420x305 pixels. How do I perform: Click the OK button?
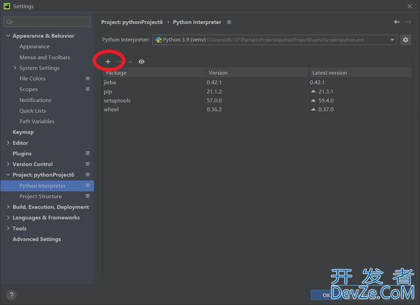326,295
